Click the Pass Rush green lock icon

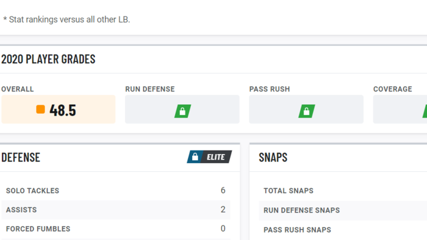coord(307,111)
